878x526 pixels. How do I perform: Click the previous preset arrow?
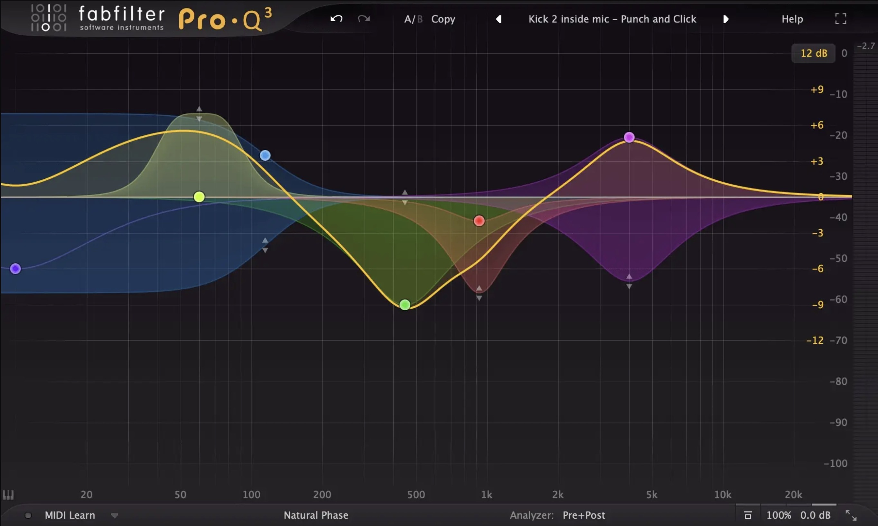click(499, 19)
